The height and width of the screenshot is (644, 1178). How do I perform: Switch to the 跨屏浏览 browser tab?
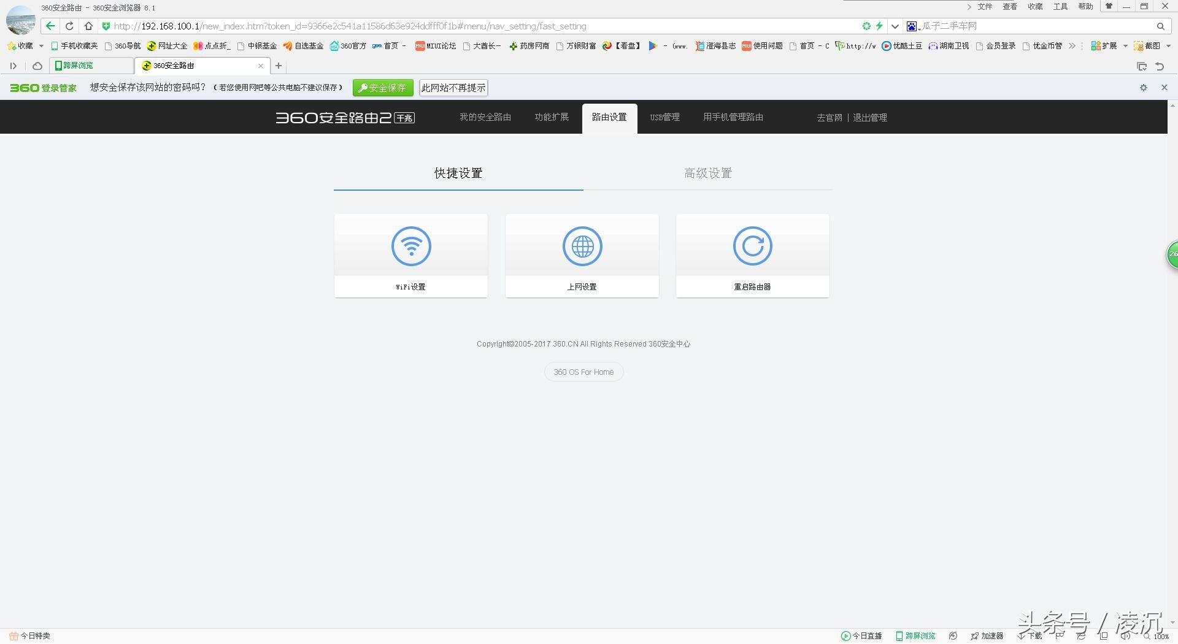pos(92,66)
